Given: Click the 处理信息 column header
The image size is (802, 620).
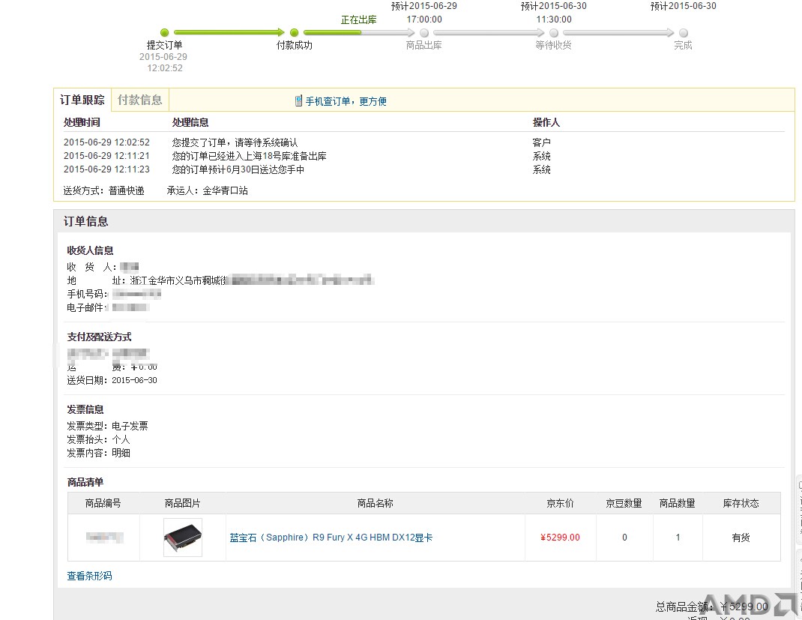Looking at the screenshot, I should coord(190,123).
